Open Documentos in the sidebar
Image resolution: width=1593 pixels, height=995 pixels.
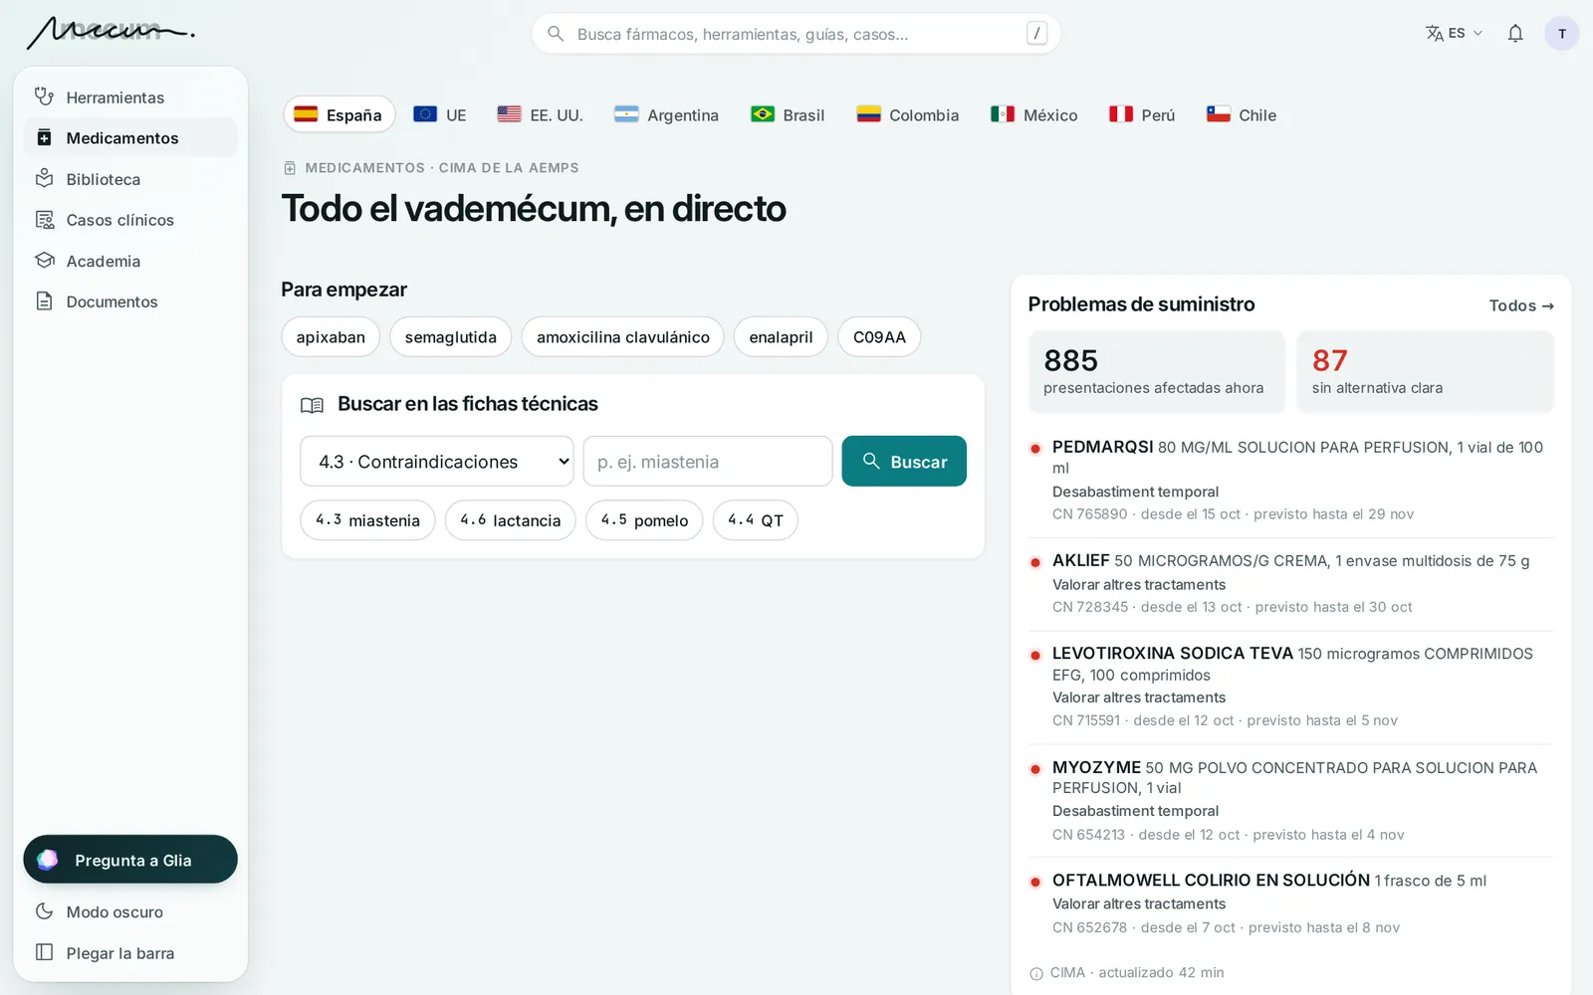[130, 301]
